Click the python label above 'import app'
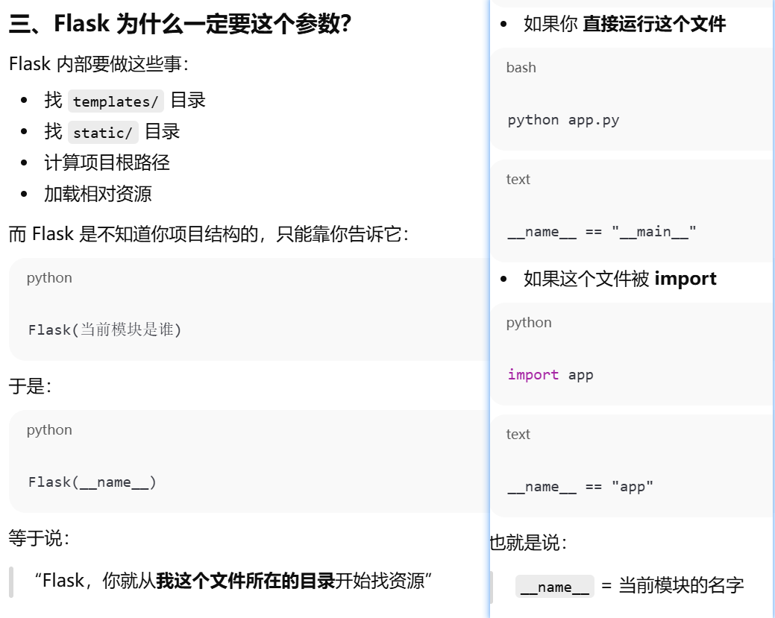The height and width of the screenshot is (618, 775). pyautogui.click(x=529, y=323)
